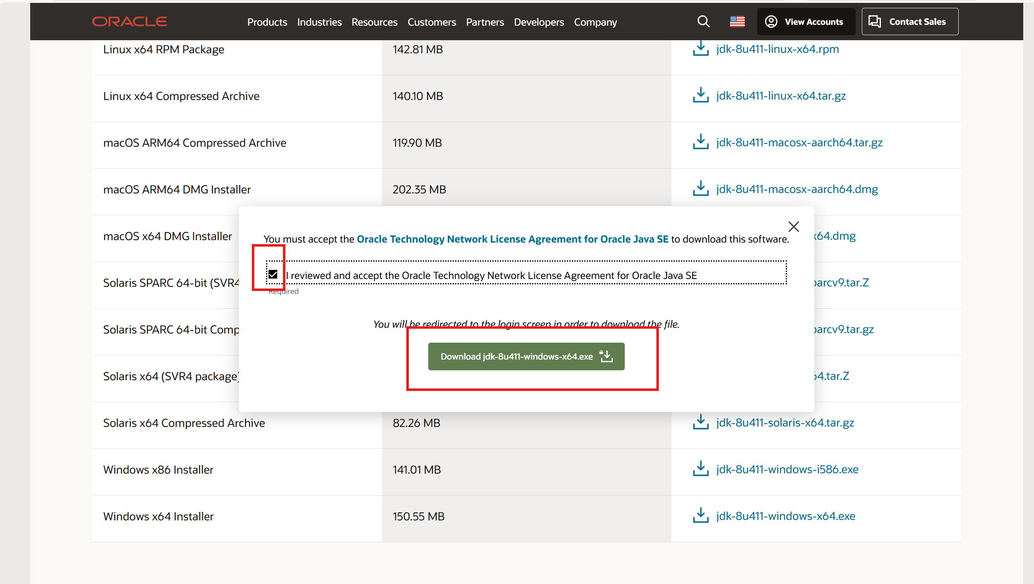1034x584 pixels.
Task: Click the Oracle logo
Action: [130, 21]
